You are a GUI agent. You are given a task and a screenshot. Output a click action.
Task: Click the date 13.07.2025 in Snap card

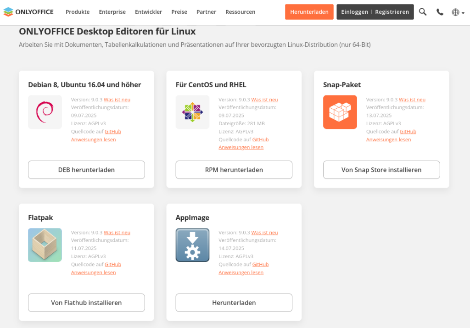coord(379,115)
